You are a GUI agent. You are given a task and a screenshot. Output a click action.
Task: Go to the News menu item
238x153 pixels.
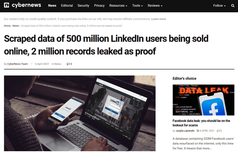click(x=52, y=6)
